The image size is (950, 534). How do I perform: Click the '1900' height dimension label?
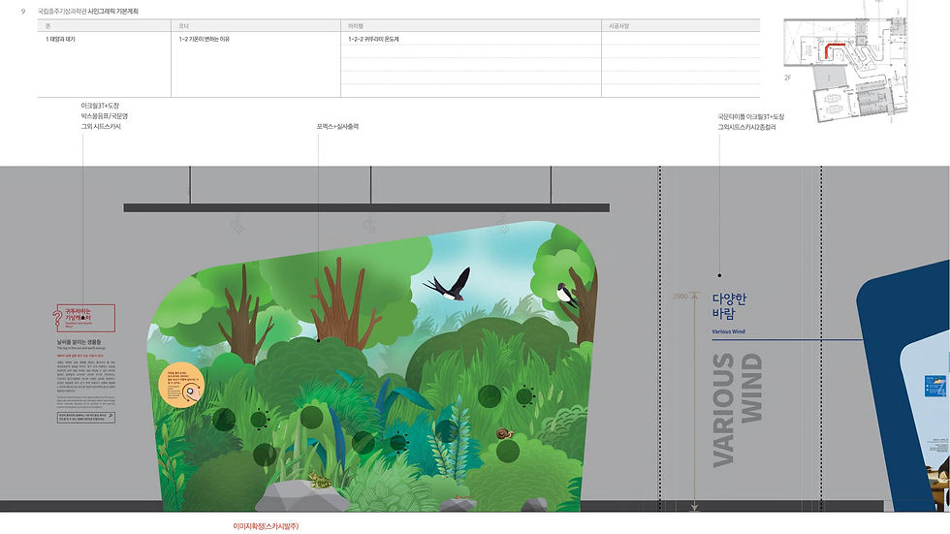(681, 296)
